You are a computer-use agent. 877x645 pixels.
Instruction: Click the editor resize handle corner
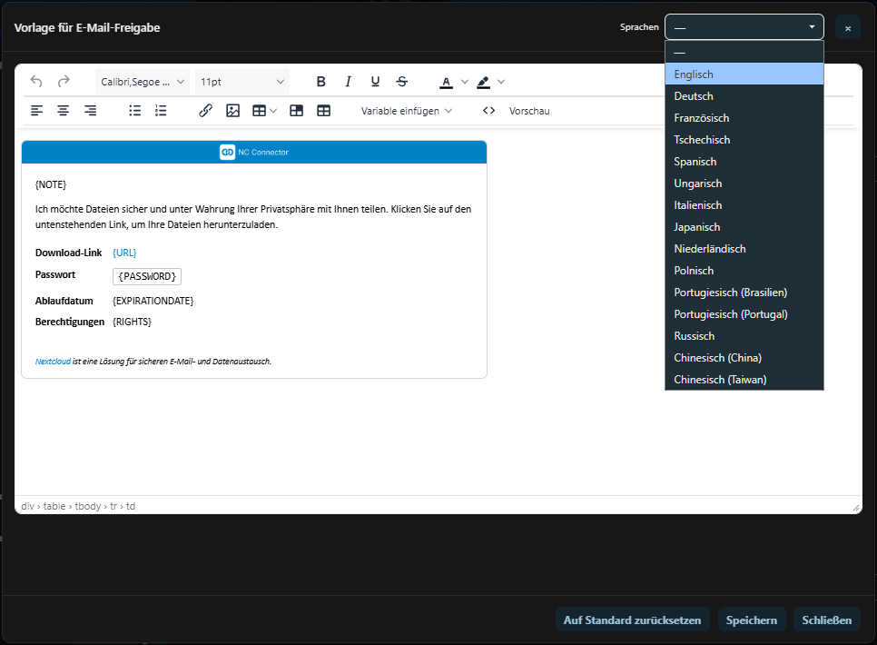click(856, 508)
